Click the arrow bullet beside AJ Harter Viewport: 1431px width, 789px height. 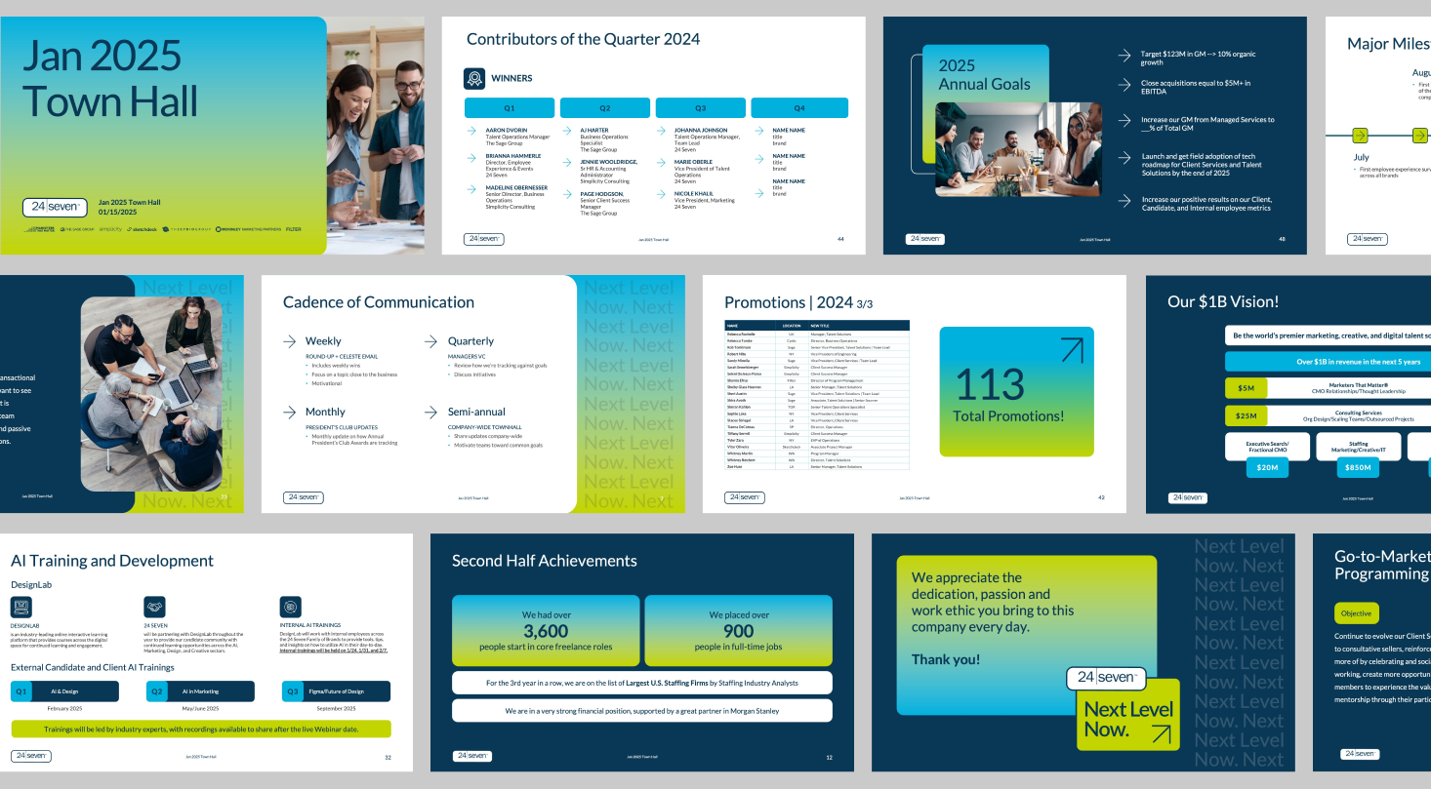pyautogui.click(x=567, y=130)
